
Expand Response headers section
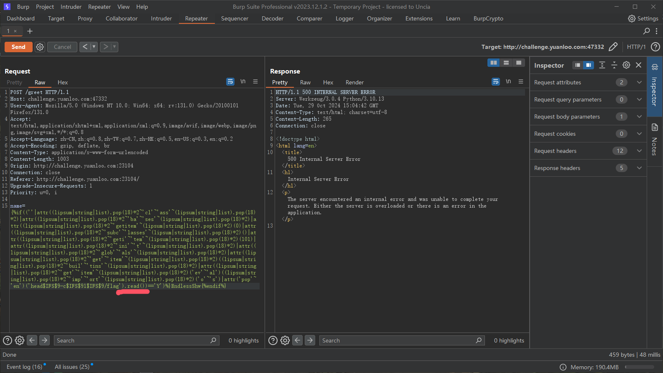639,168
